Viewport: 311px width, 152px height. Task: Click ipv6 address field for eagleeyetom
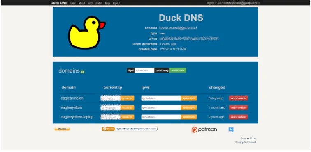tap(161, 107)
